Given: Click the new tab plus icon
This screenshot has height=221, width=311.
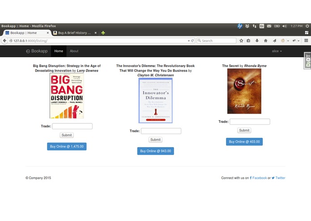Looking at the screenshot, I should tap(103, 33).
